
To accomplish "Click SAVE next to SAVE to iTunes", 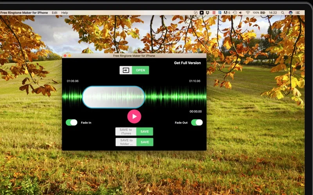I will [x=144, y=131].
